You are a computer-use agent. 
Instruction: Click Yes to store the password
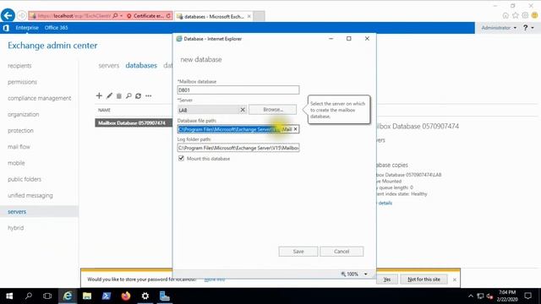[387, 280]
